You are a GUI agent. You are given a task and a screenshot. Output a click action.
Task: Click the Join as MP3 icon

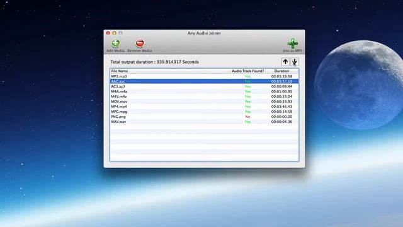[292, 44]
